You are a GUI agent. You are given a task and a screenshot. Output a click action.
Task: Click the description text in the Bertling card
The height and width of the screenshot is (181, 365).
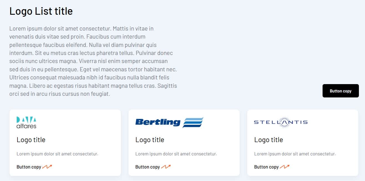(x=176, y=154)
